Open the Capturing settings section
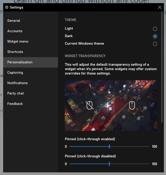166x175 pixels. [x=30, y=72]
